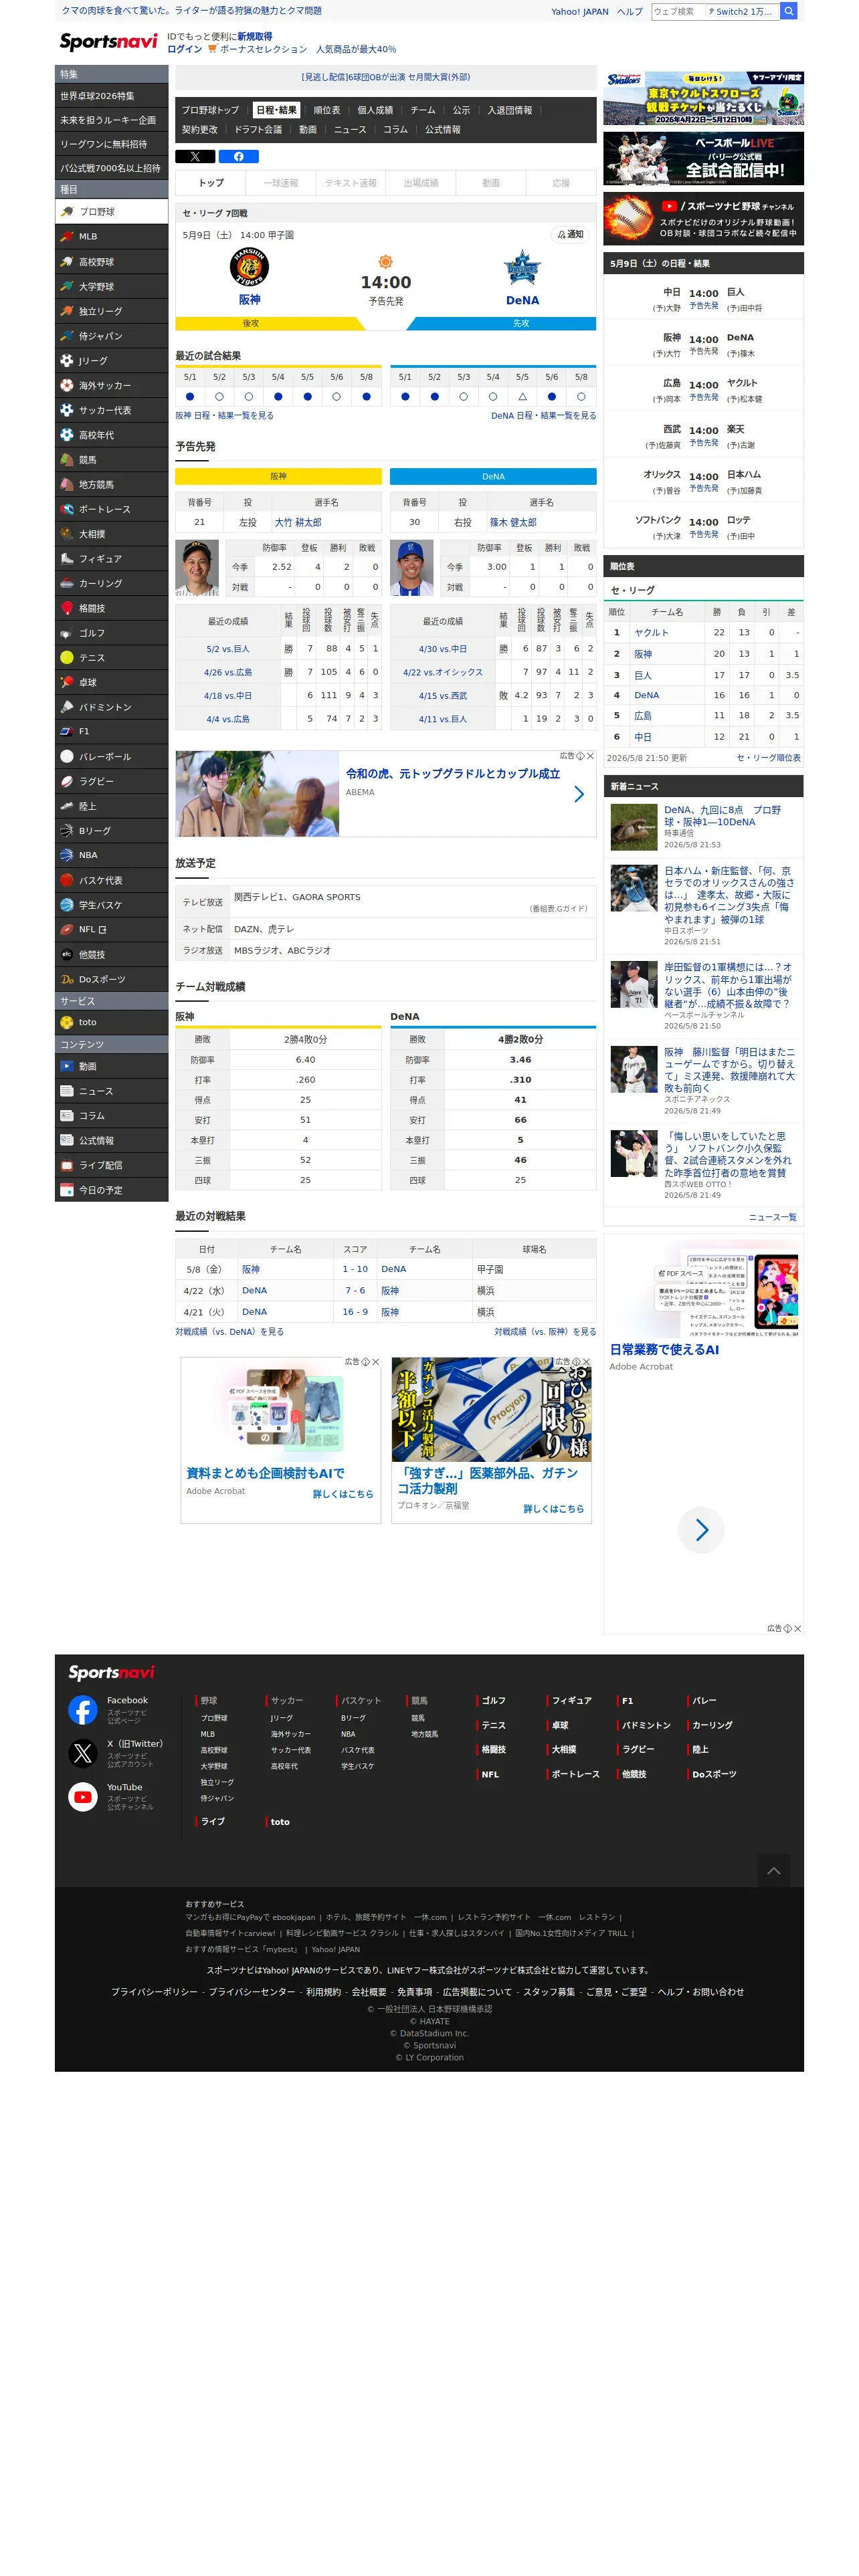Image resolution: width=859 pixels, height=2576 pixels.
Task: Focus the ウェブ検索 input field
Action: tap(678, 11)
